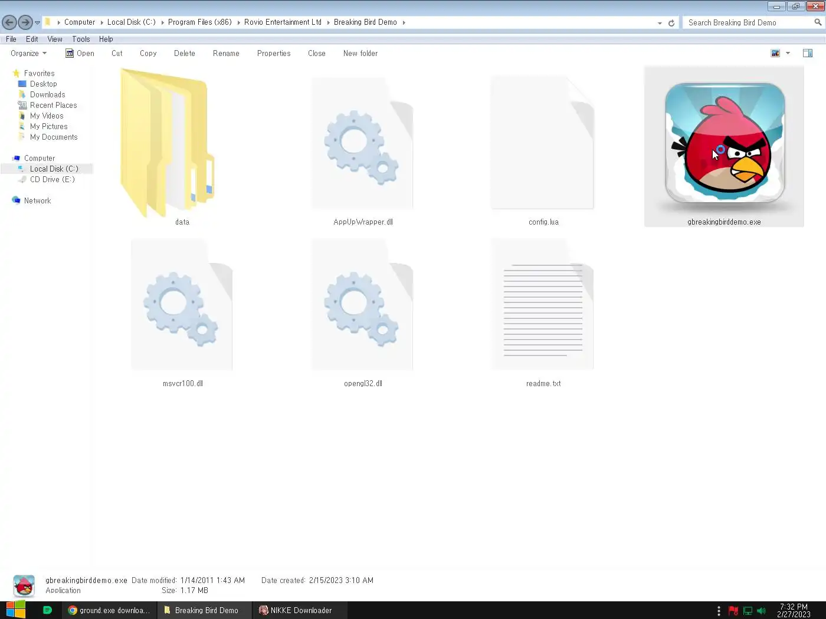Open Downloads in the sidebar
Screen dimensions: 826x619
point(47,94)
